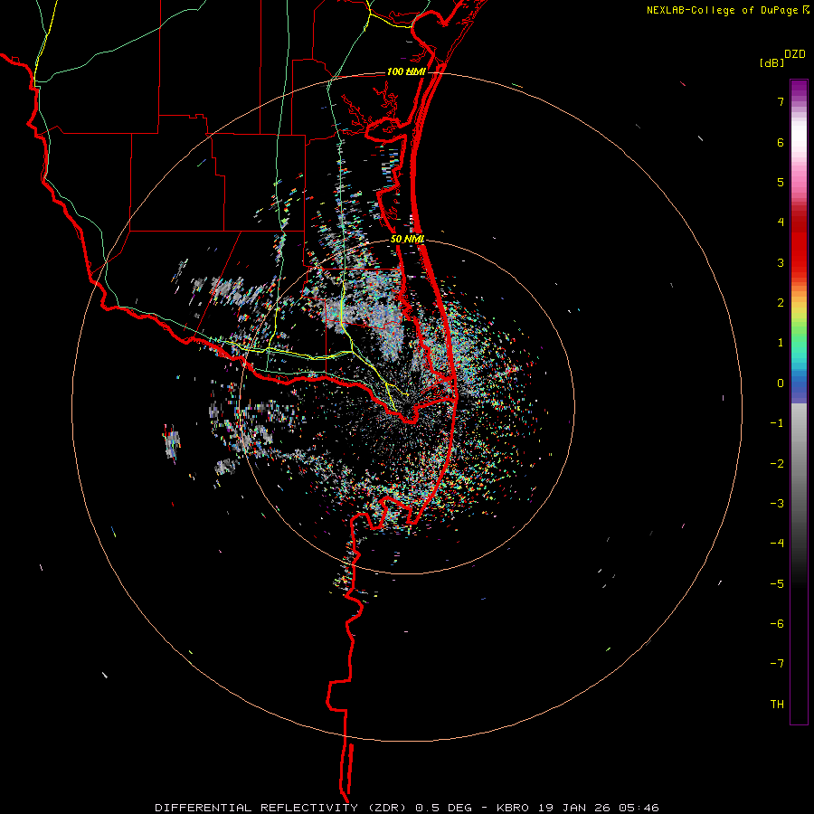Click the 0 dB colorbar tick label

(781, 383)
